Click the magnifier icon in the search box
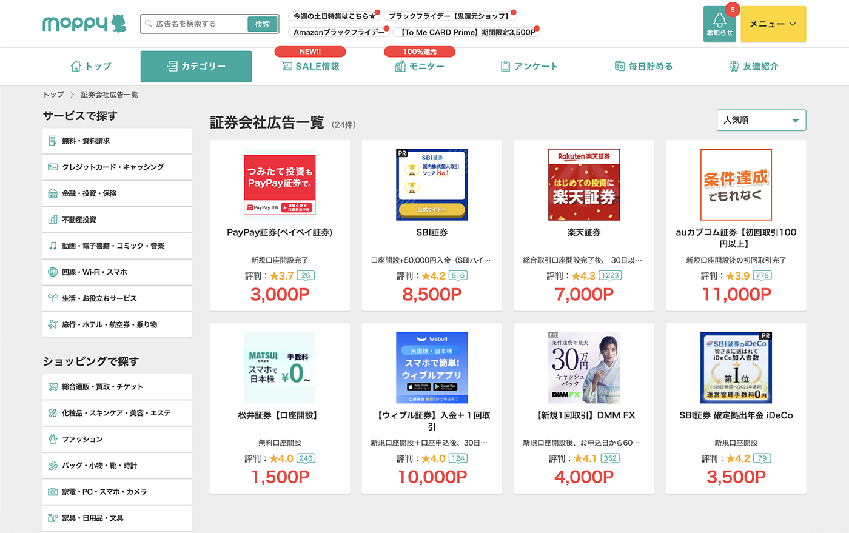Viewport: 849px width, 533px height. coord(149,24)
